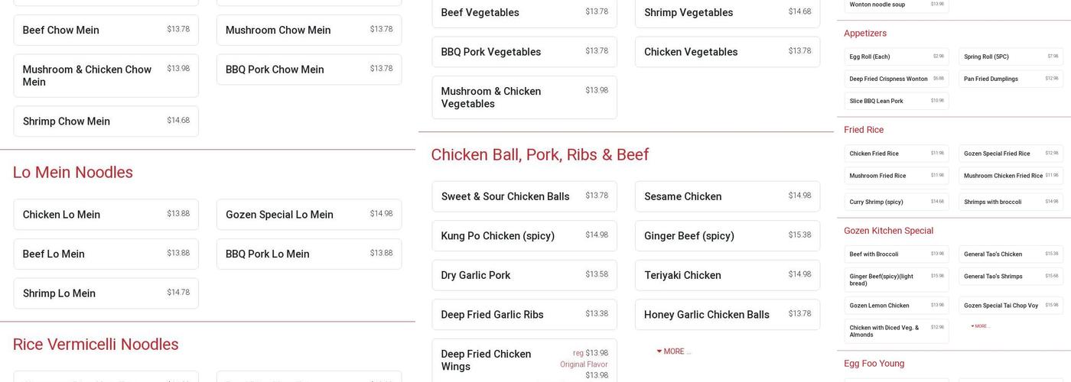Open the Appetizers section heading
The width and height of the screenshot is (1071, 382).
coord(865,34)
